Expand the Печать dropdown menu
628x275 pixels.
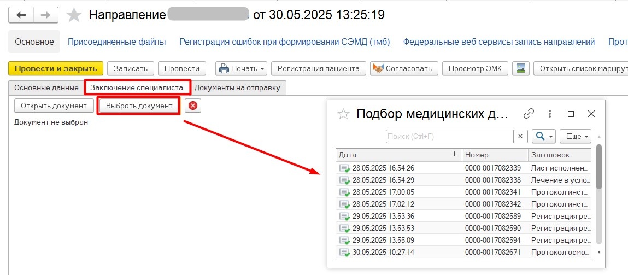tap(262, 69)
